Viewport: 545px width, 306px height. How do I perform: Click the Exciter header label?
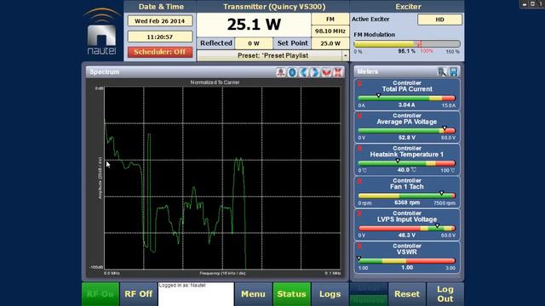[x=408, y=7]
